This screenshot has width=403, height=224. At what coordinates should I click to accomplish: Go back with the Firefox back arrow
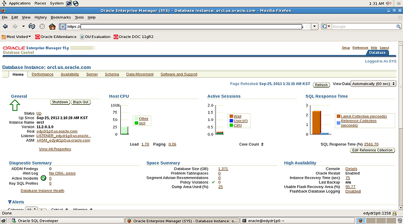[5, 26]
